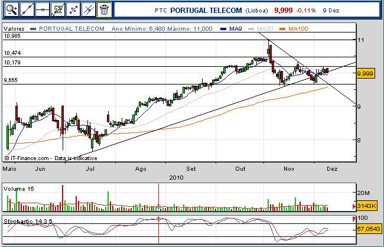Click the MA30 legend label
The height and width of the screenshot is (247, 384).
[265, 29]
